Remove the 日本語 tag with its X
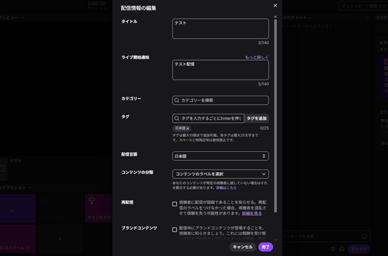The width and height of the screenshot is (388, 256). click(188, 129)
